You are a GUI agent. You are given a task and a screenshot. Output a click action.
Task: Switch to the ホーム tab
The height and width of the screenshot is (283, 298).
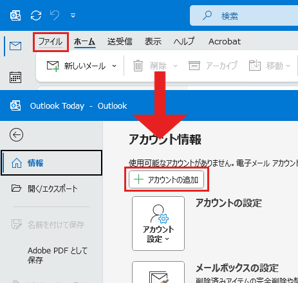tap(84, 42)
